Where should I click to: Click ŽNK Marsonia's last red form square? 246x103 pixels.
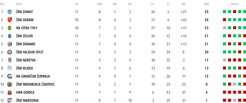pos(244,100)
